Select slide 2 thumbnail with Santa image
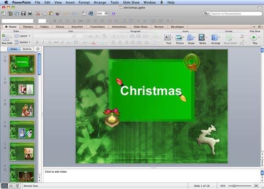Screen dimensions: 264x189 [x=22, y=86]
